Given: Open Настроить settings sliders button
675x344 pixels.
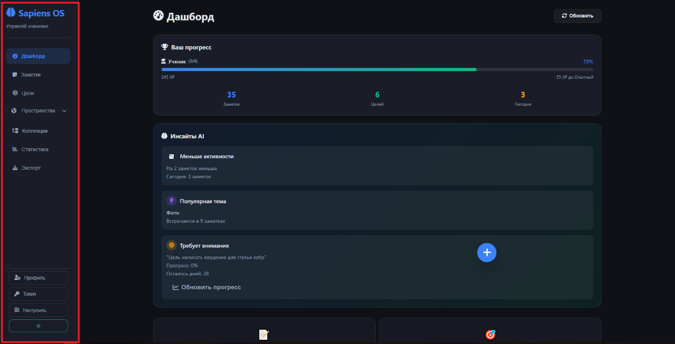Looking at the screenshot, I should pos(38,310).
